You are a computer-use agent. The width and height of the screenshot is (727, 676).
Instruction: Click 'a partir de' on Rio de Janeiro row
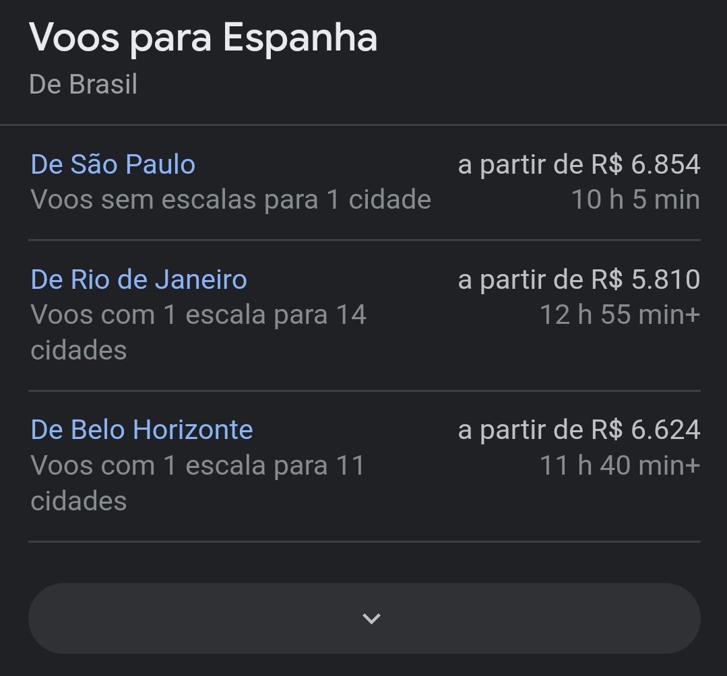521,280
